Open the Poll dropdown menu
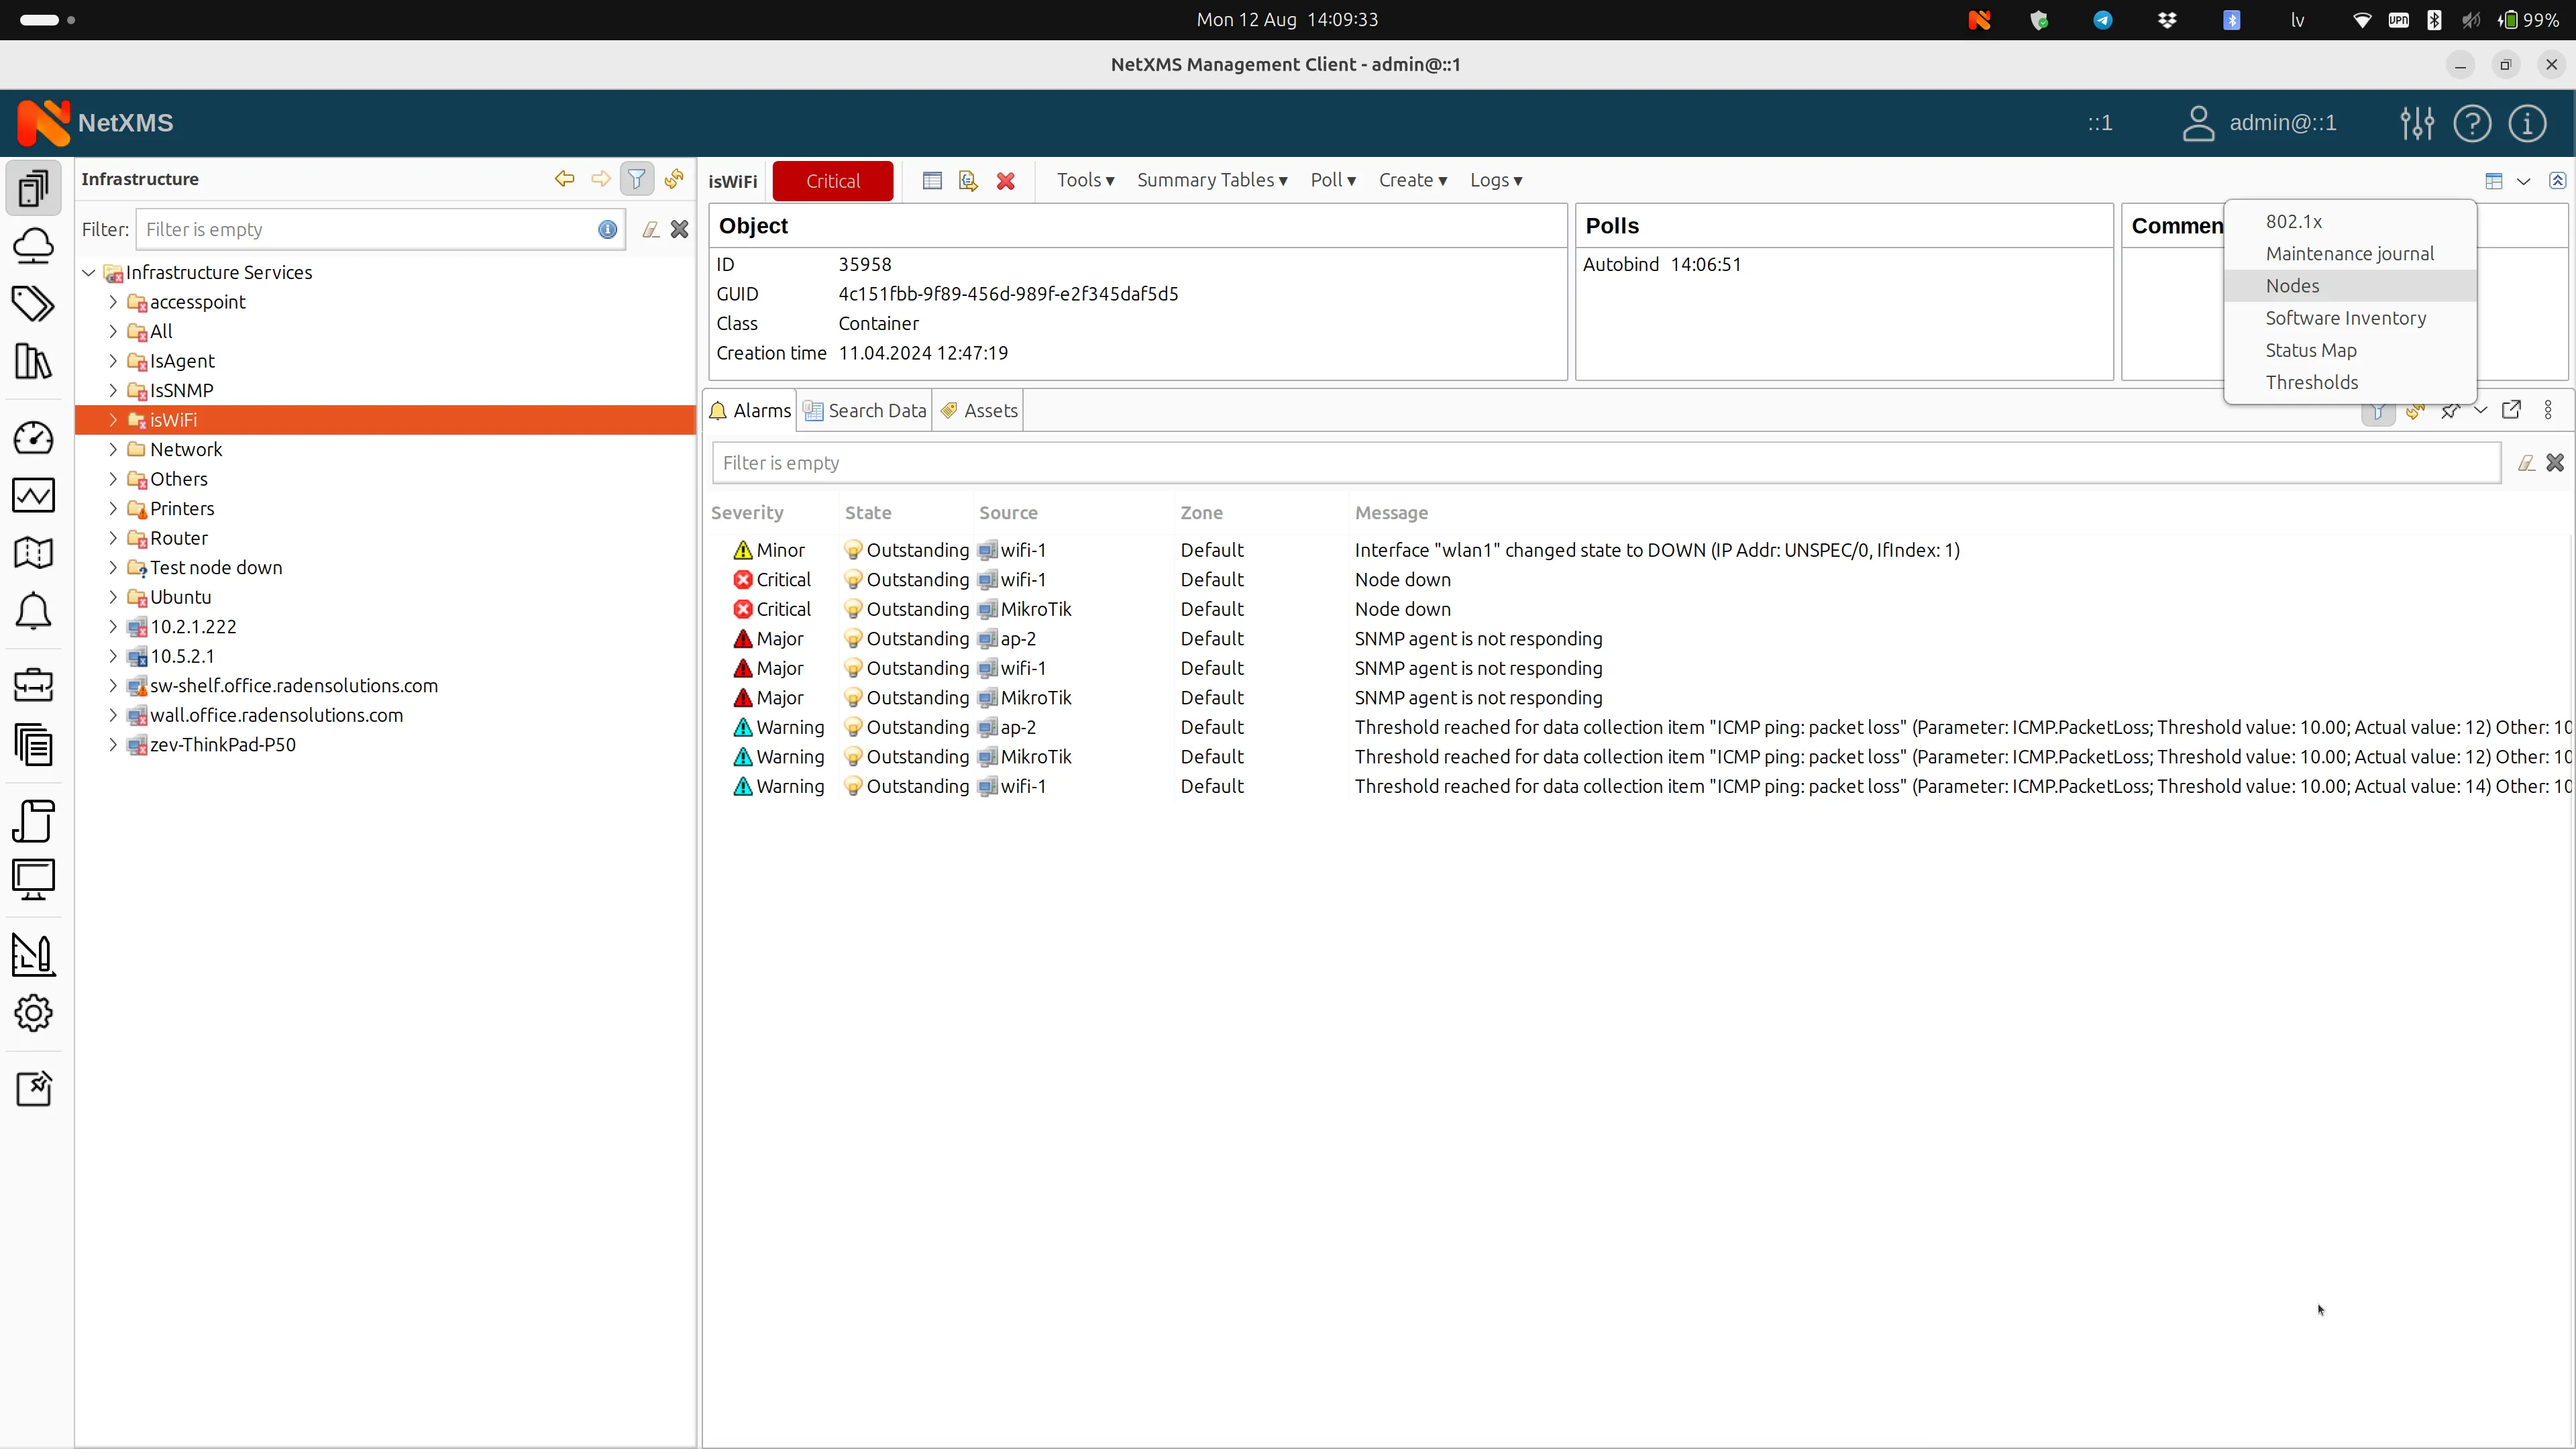2576x1449 pixels. (x=1333, y=180)
